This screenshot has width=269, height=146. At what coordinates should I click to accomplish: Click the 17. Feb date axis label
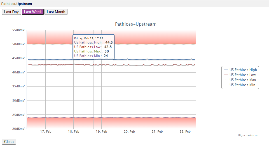coord(46,131)
